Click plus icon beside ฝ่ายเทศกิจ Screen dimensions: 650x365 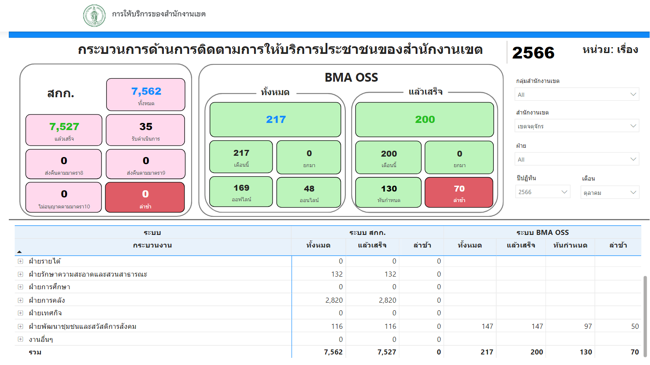point(20,313)
